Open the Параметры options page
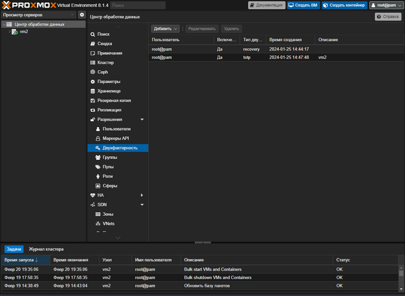This screenshot has height=296, width=405. [109, 82]
